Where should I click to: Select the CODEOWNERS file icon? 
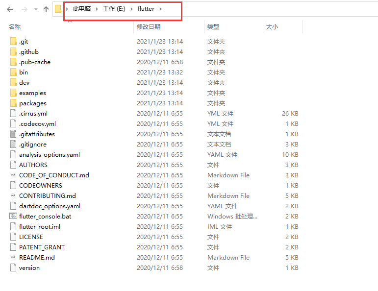[13, 185]
